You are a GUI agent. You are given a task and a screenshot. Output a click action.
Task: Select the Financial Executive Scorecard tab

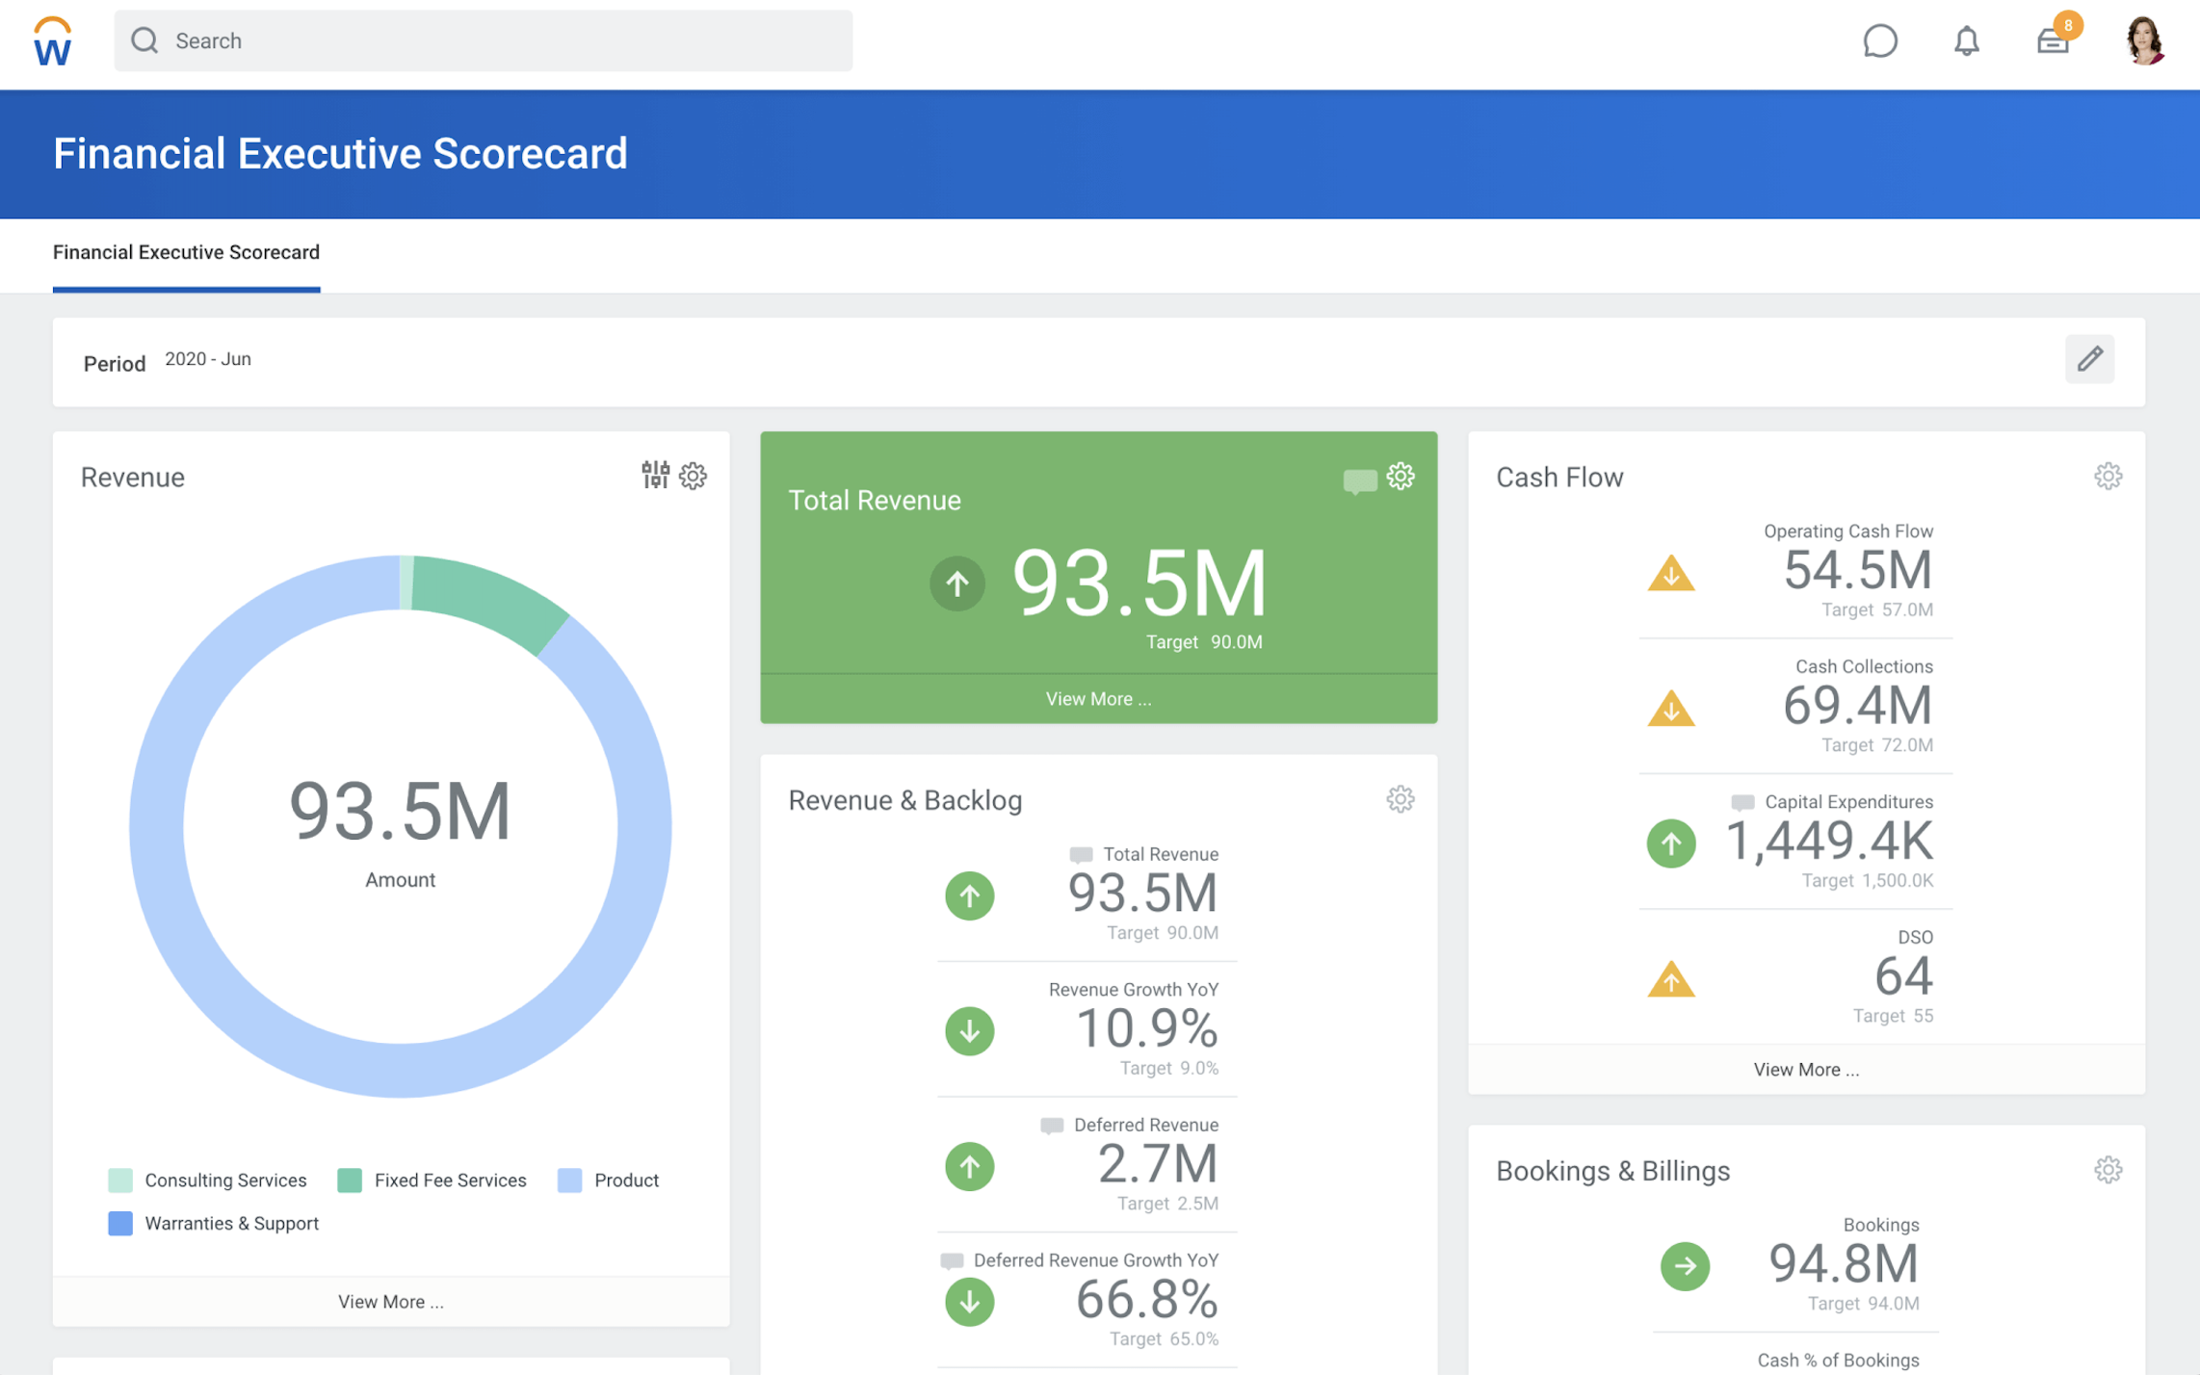[x=186, y=252]
